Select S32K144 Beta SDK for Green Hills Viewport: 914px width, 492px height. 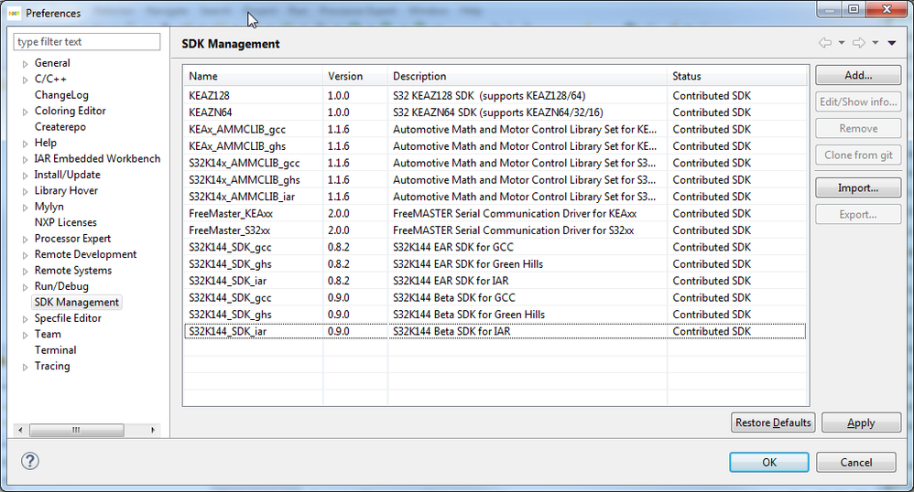click(469, 315)
